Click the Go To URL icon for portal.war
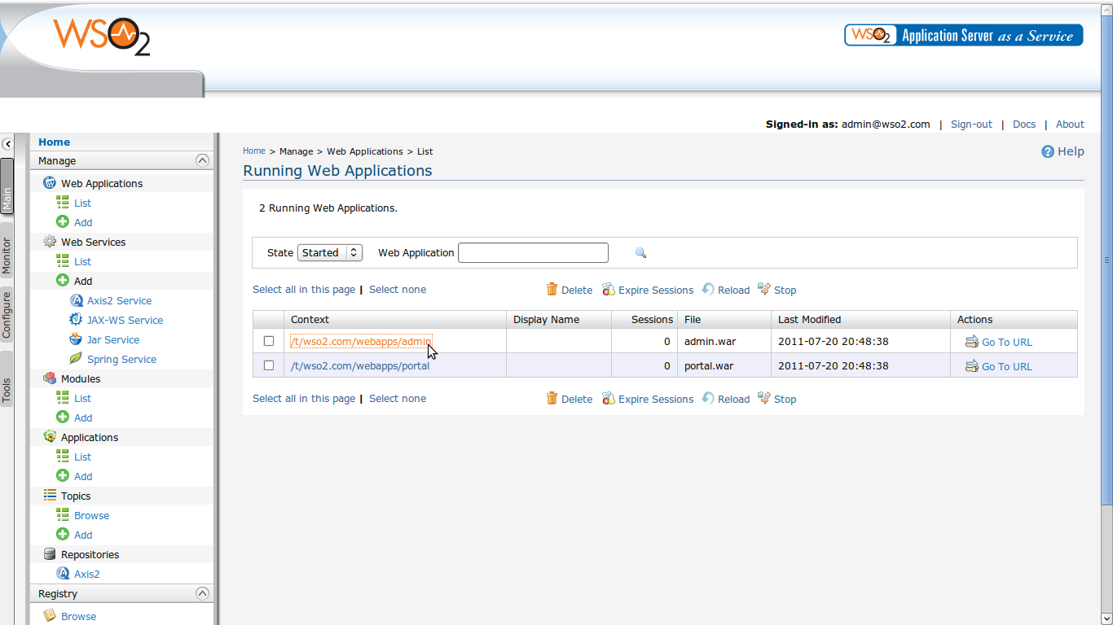Viewport: 1113px width, 625px height. pyautogui.click(x=972, y=366)
